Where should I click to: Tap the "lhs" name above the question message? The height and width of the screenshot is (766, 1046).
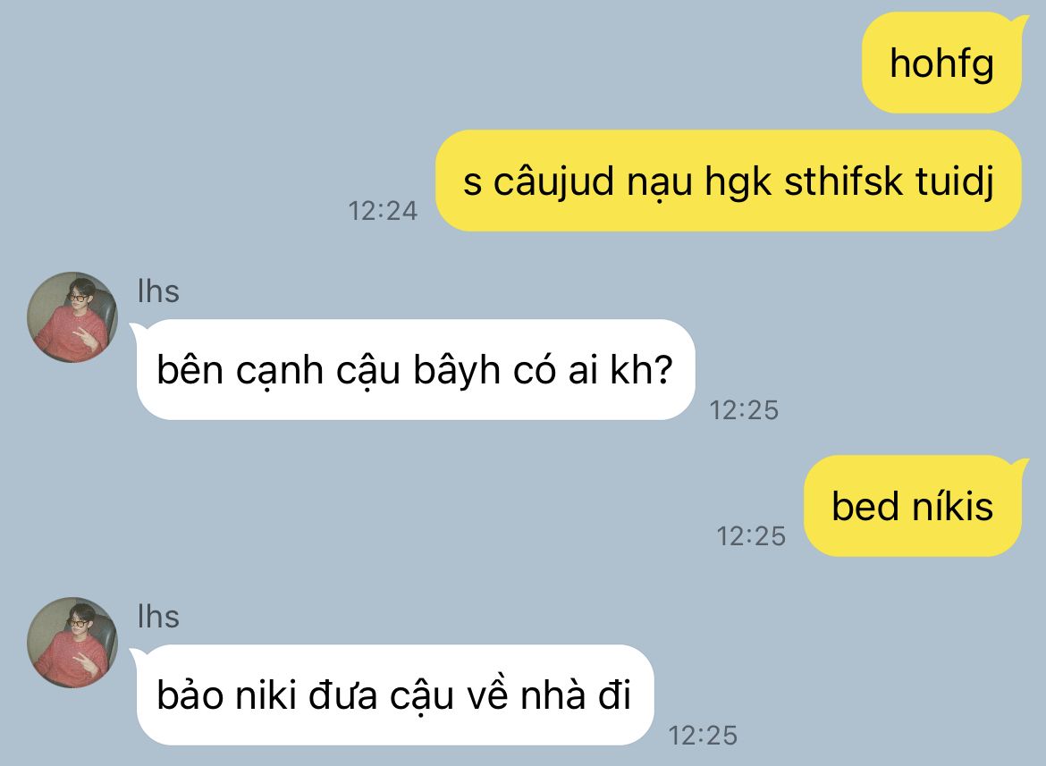point(158,291)
